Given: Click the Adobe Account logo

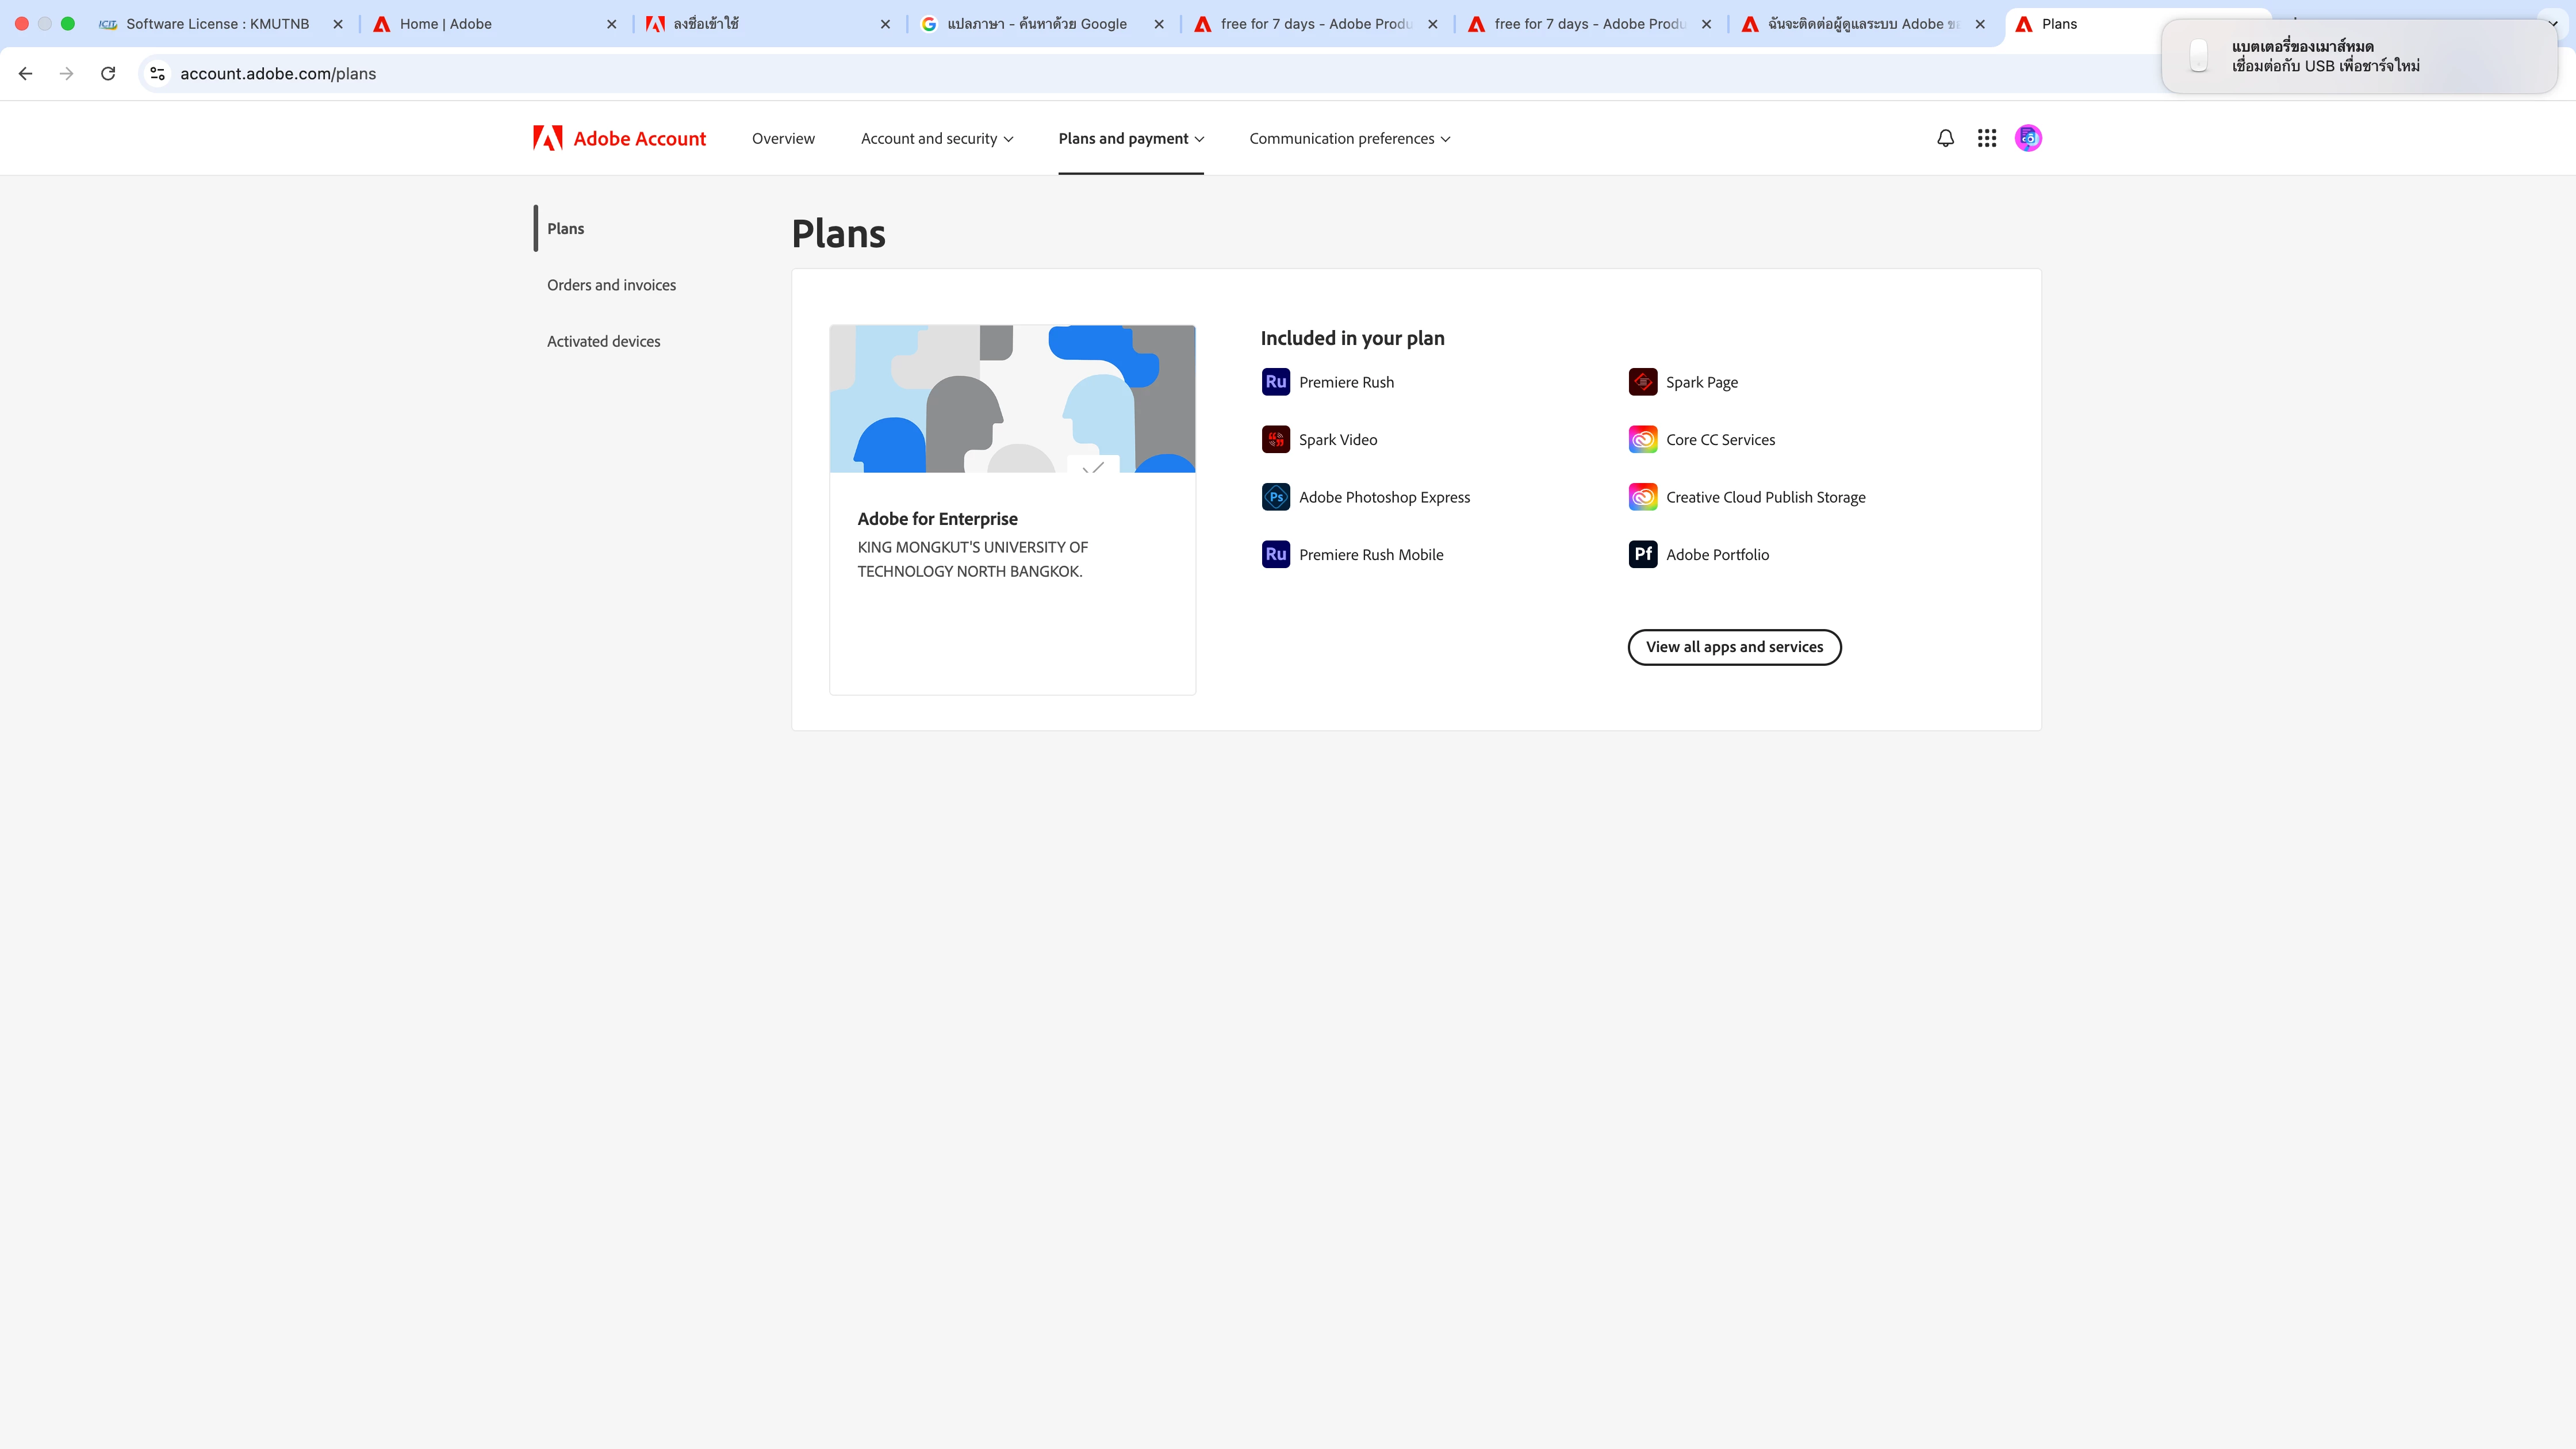Looking at the screenshot, I should (x=620, y=139).
